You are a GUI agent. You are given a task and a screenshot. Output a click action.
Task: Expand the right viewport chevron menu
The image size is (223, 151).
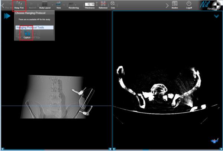(216, 16)
